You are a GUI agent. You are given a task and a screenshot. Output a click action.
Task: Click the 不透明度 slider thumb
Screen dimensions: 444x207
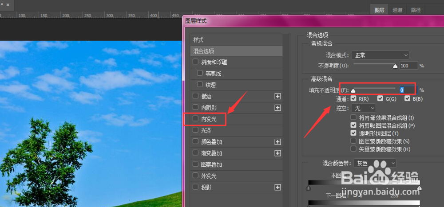pyautogui.click(x=395, y=66)
